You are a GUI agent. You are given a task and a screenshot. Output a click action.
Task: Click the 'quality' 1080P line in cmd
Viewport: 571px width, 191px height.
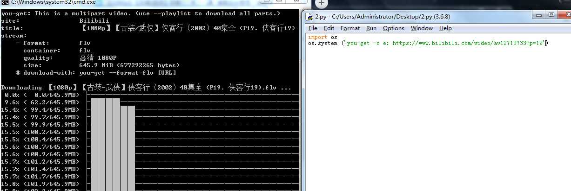[70, 58]
